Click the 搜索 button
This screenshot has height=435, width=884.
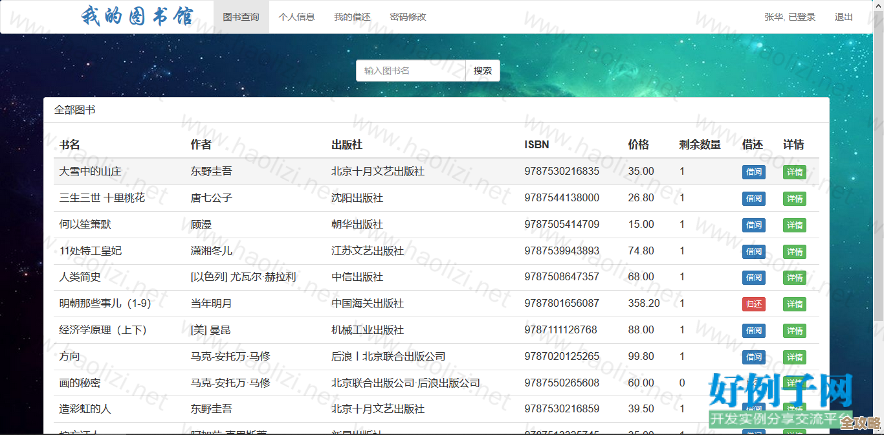(x=482, y=70)
